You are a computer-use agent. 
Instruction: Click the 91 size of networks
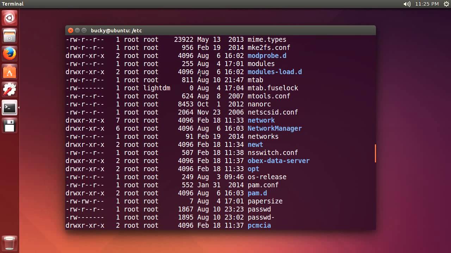(190, 136)
